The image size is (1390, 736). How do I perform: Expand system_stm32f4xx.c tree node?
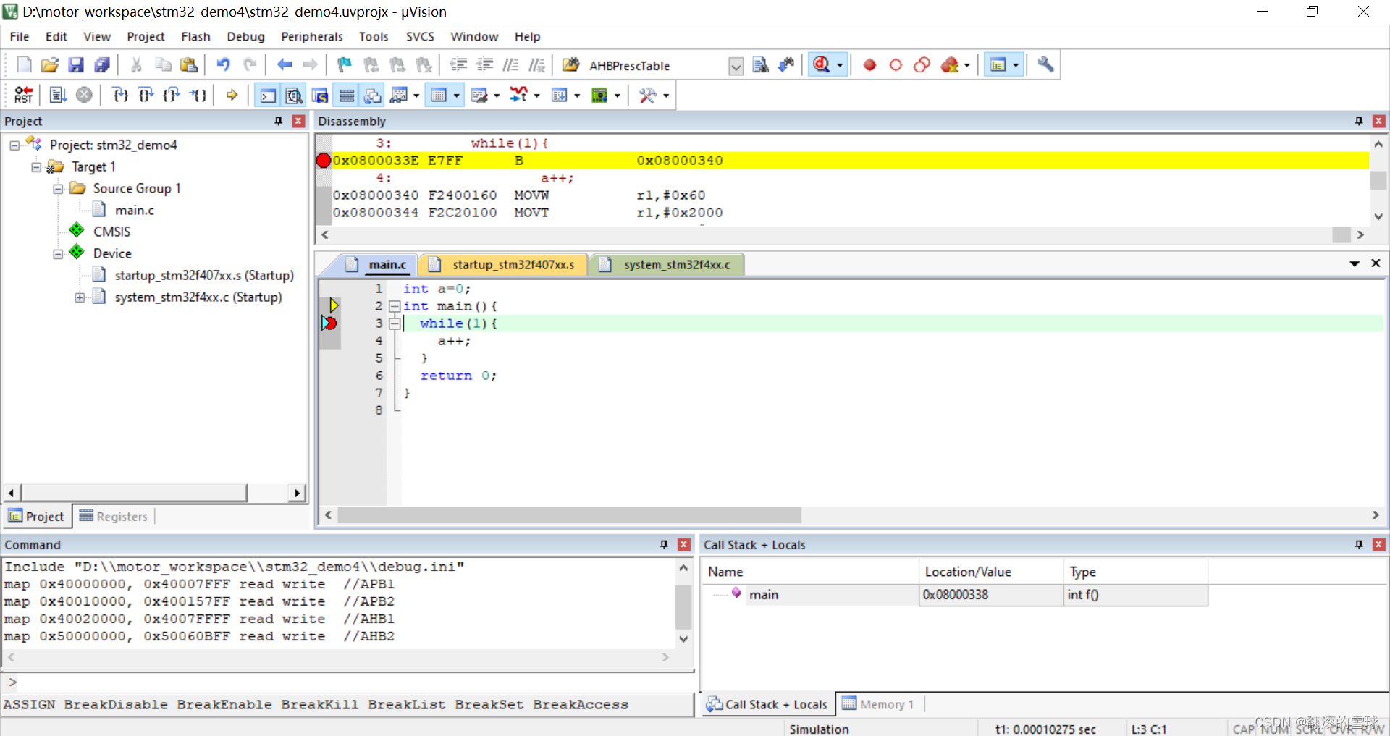pyautogui.click(x=80, y=297)
